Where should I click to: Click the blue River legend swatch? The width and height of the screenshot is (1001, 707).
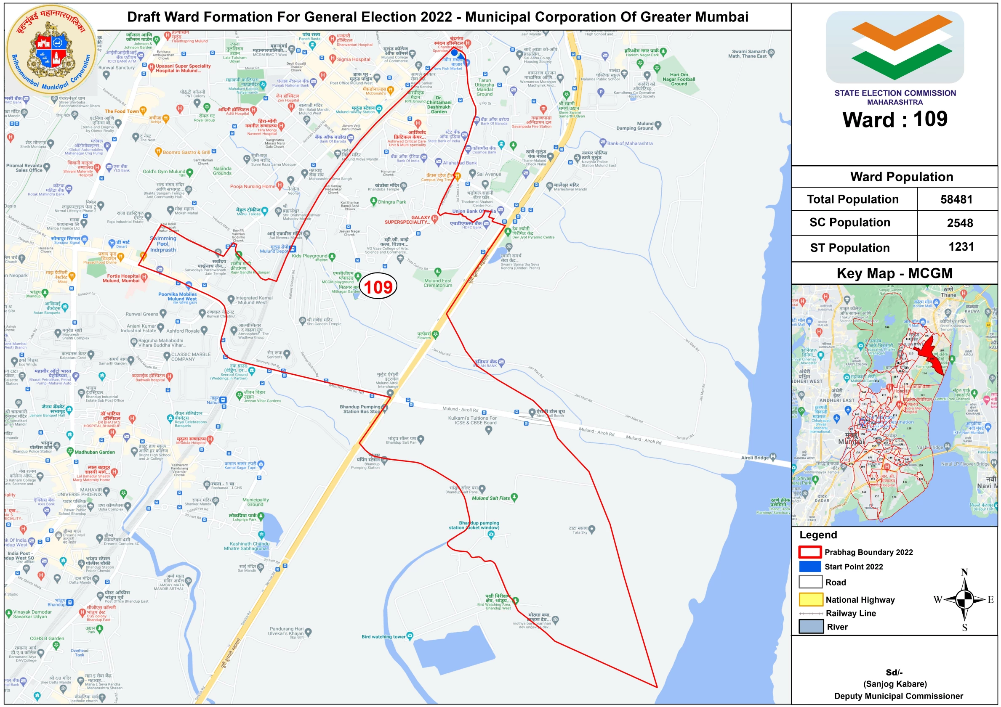click(x=810, y=626)
